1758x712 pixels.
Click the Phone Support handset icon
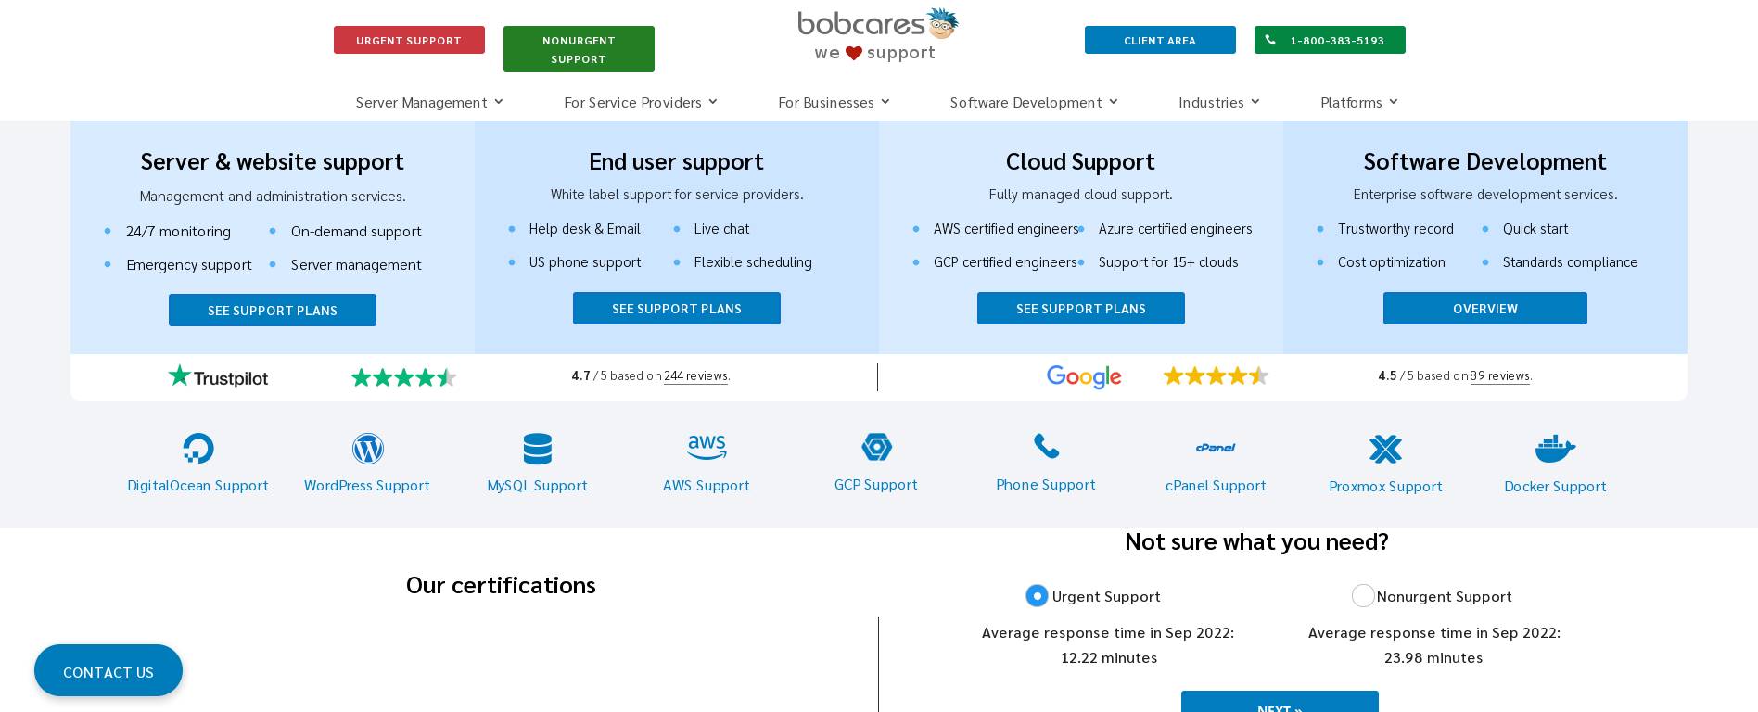[1046, 447]
